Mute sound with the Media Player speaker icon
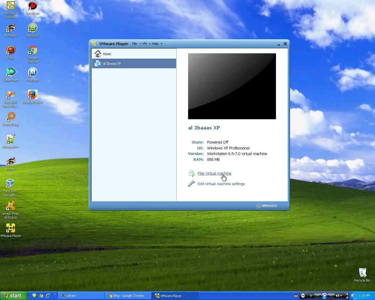 coord(337,296)
